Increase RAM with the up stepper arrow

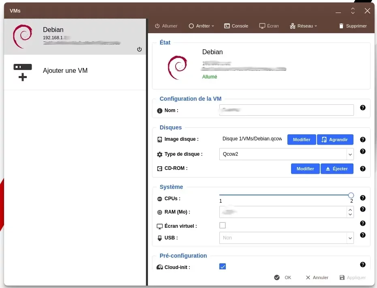(x=350, y=210)
